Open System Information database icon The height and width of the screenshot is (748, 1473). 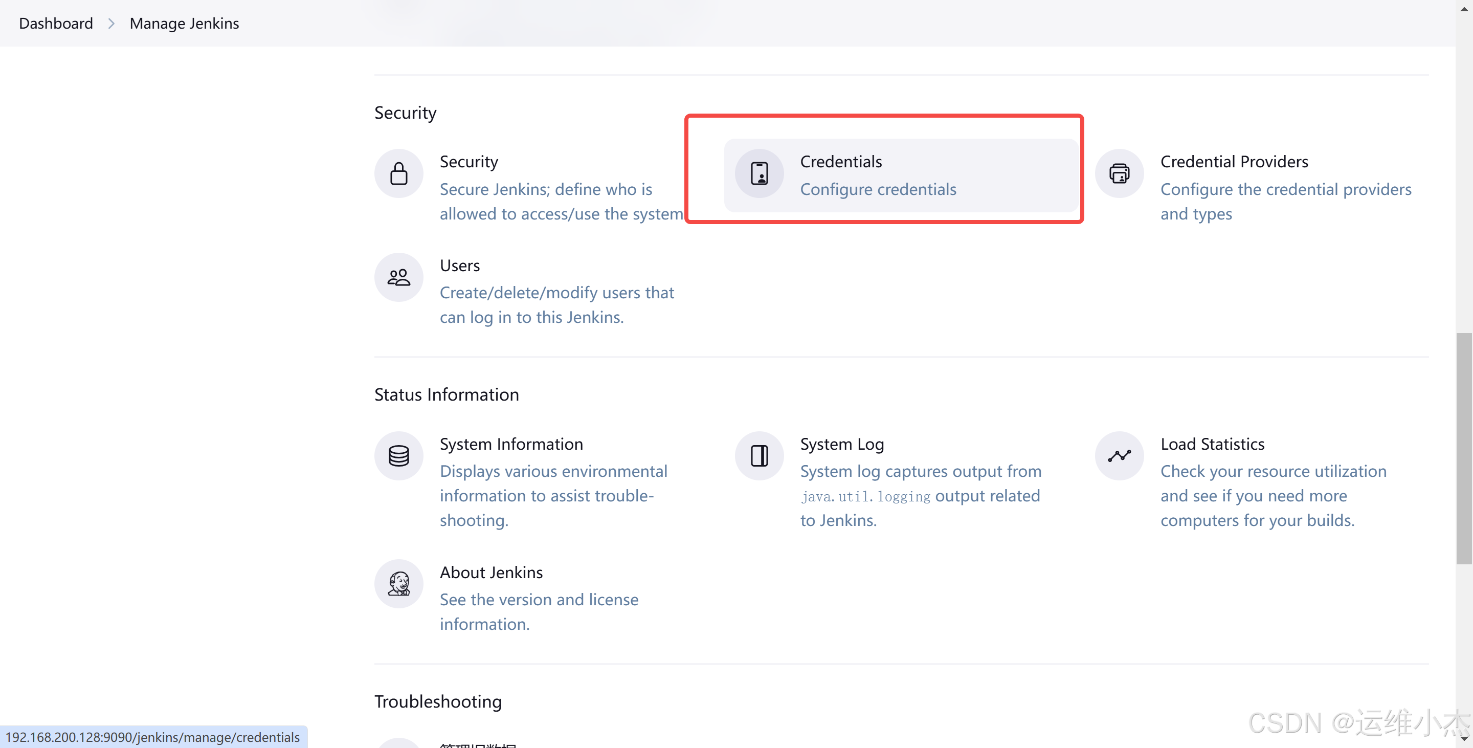(398, 456)
